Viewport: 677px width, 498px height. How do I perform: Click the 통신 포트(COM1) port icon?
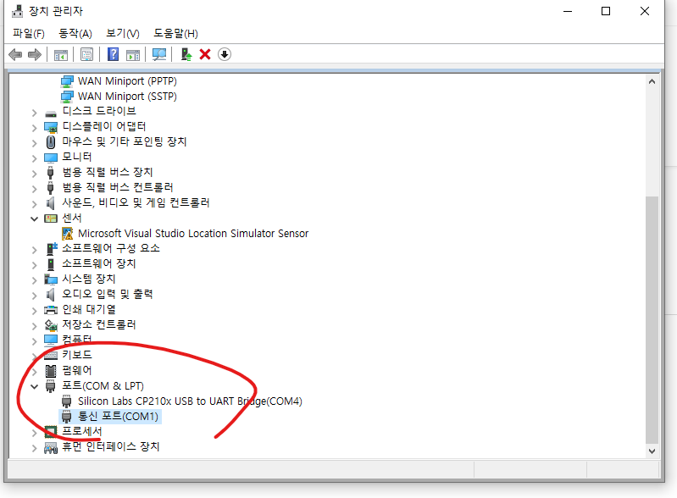(x=66, y=417)
